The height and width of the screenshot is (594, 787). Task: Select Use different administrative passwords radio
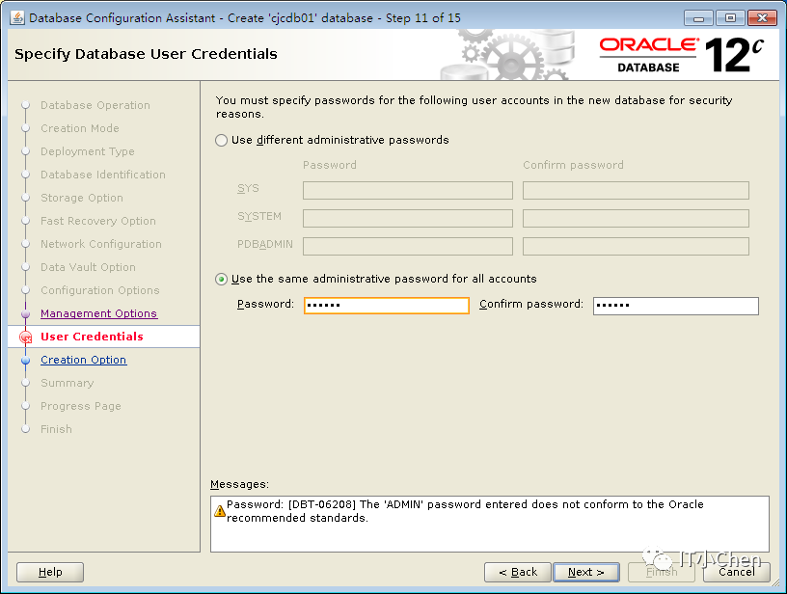pyautogui.click(x=222, y=141)
